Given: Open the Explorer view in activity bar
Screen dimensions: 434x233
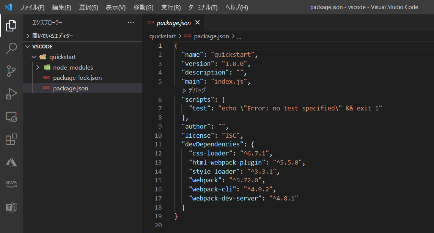Looking at the screenshot, I should tap(11, 26).
